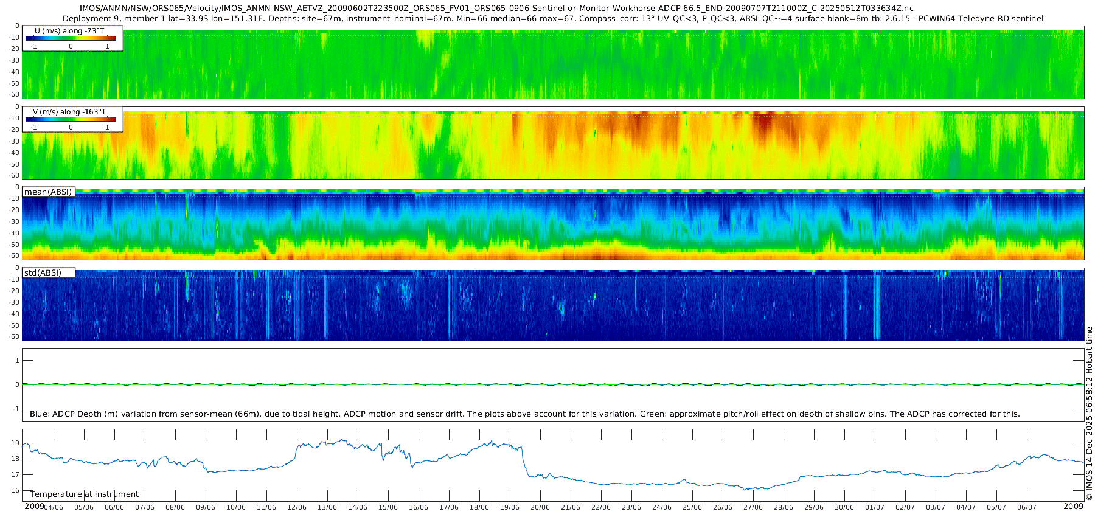
Task: Click the 'Temperature at instrument' label
Action: click(84, 494)
